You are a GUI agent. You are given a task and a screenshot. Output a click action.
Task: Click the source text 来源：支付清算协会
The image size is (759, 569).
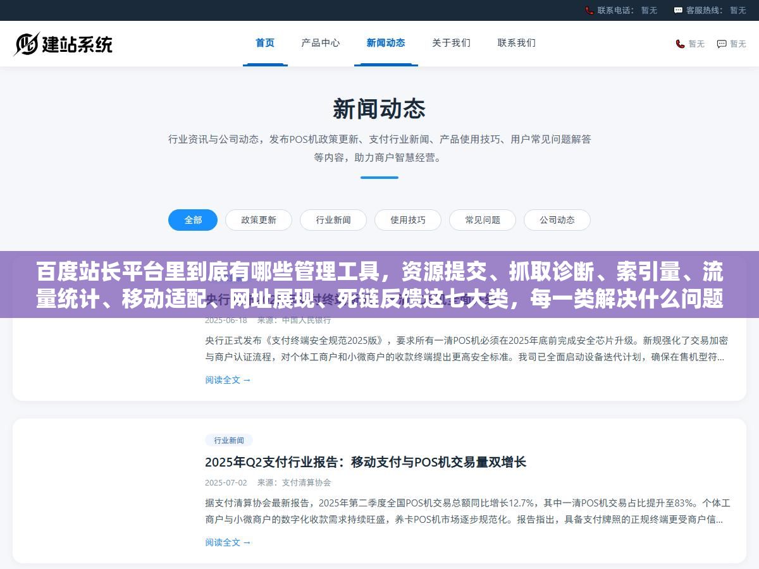coord(294,482)
